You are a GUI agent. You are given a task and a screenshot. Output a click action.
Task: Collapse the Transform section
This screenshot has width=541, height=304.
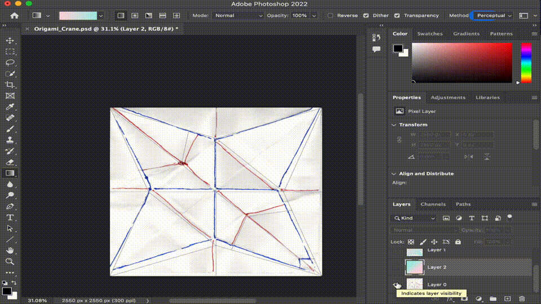(394, 125)
